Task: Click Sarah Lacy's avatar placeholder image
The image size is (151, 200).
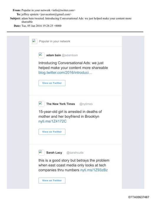Action: (x=41, y=153)
